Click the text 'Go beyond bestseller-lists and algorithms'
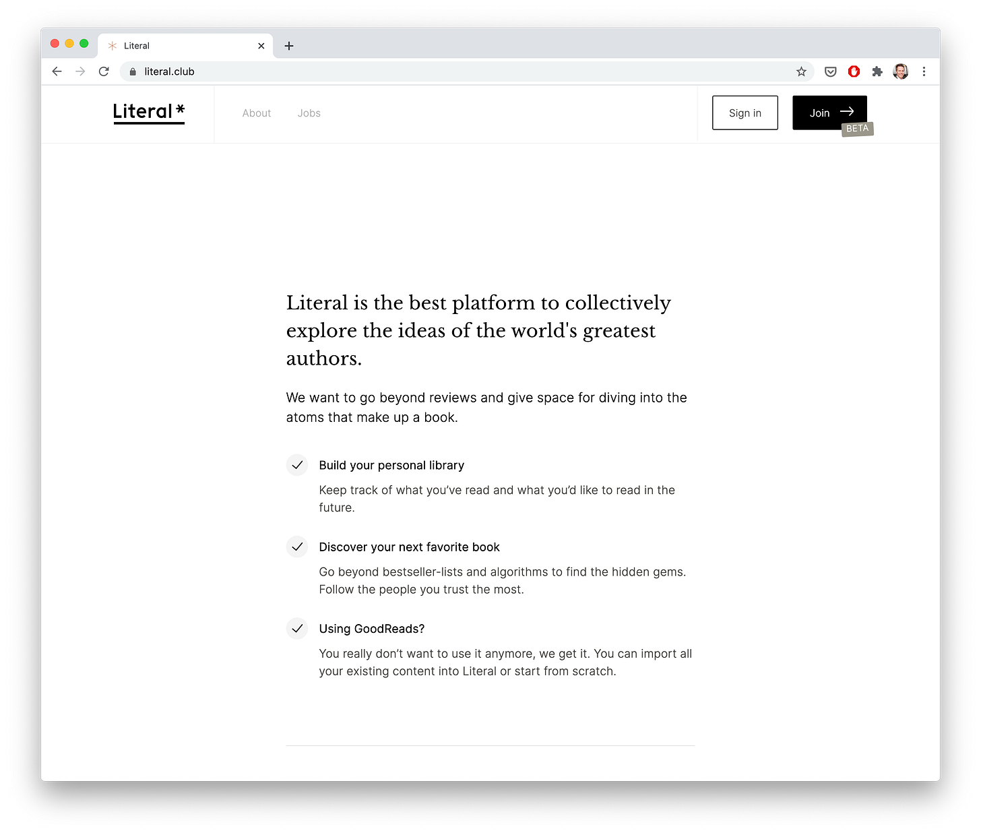 (x=433, y=571)
